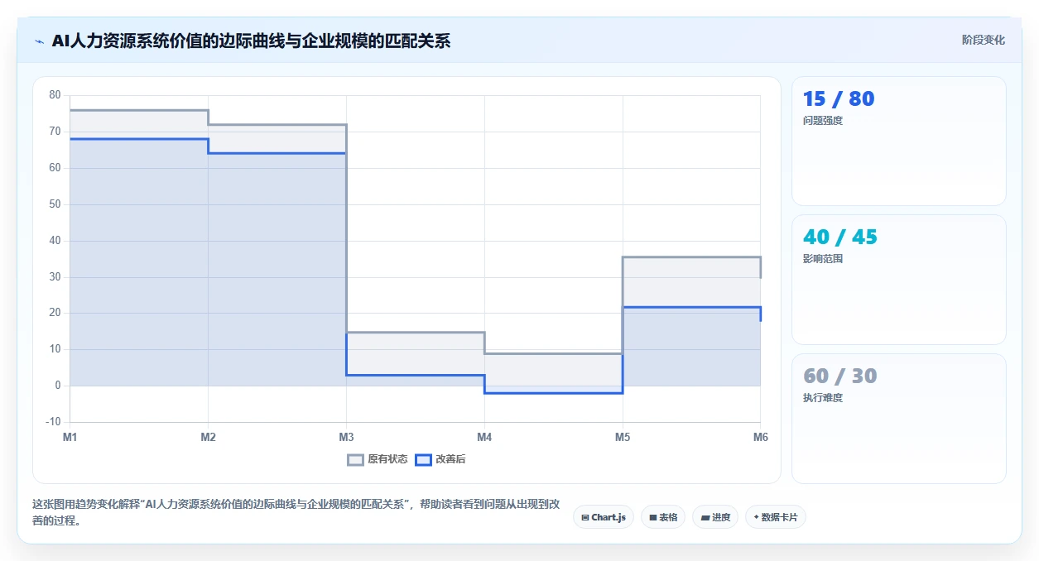The height and width of the screenshot is (561, 1039).
Task: Click the M1 axis label
Action: click(x=70, y=437)
